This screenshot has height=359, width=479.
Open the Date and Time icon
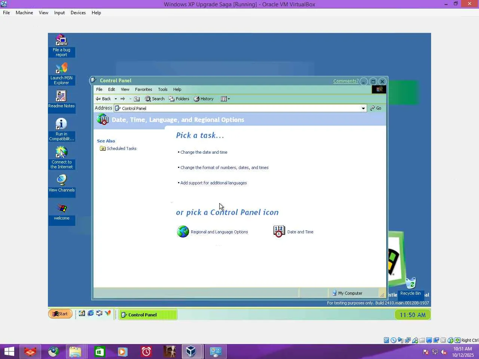click(x=293, y=232)
